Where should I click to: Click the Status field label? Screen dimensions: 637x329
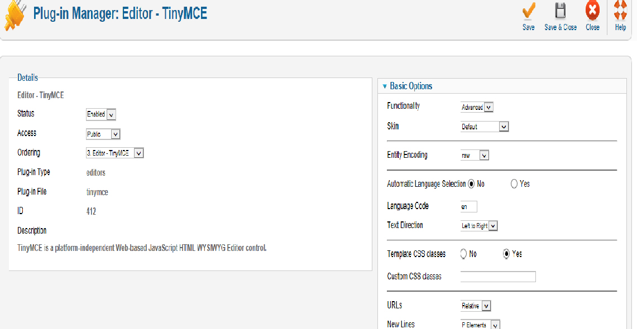(26, 114)
